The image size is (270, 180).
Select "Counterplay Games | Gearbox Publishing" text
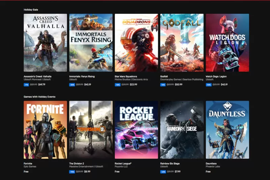pos(182,79)
